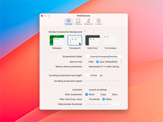Click help icon next to Save format
Viewport: 163px width, 122px height.
click(121, 62)
